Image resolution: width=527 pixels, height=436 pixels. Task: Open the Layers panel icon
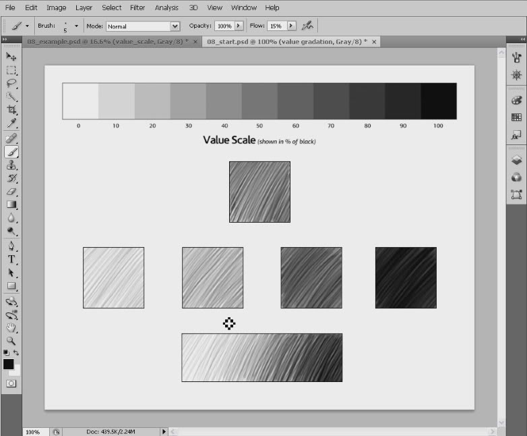tap(516, 160)
